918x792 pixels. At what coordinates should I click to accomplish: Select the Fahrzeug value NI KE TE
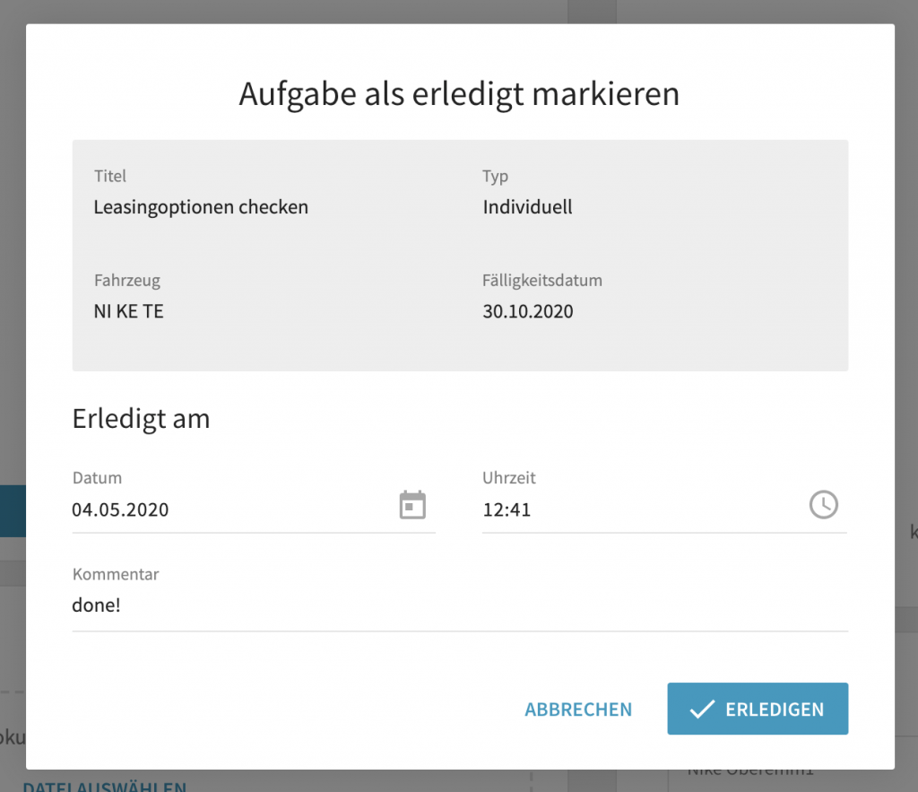click(x=129, y=311)
